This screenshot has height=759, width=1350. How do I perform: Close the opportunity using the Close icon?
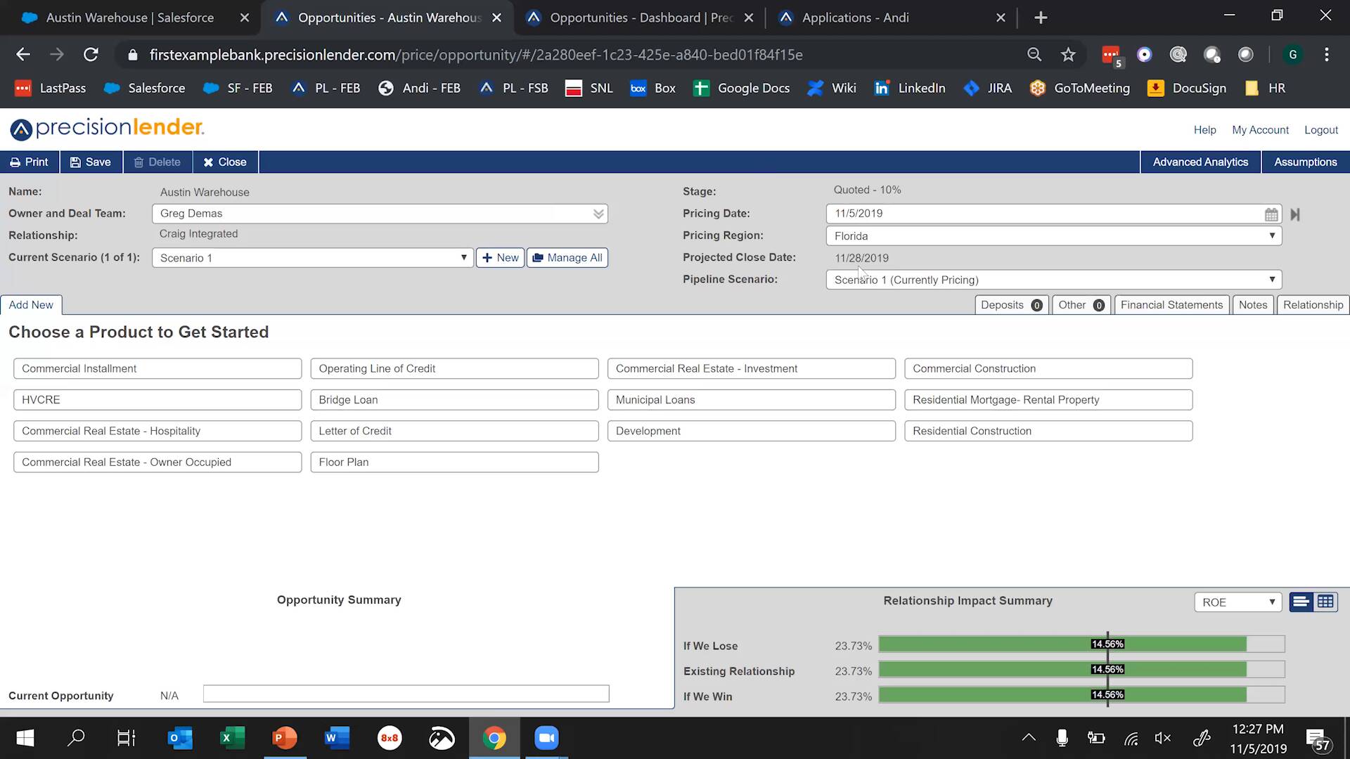coord(208,162)
